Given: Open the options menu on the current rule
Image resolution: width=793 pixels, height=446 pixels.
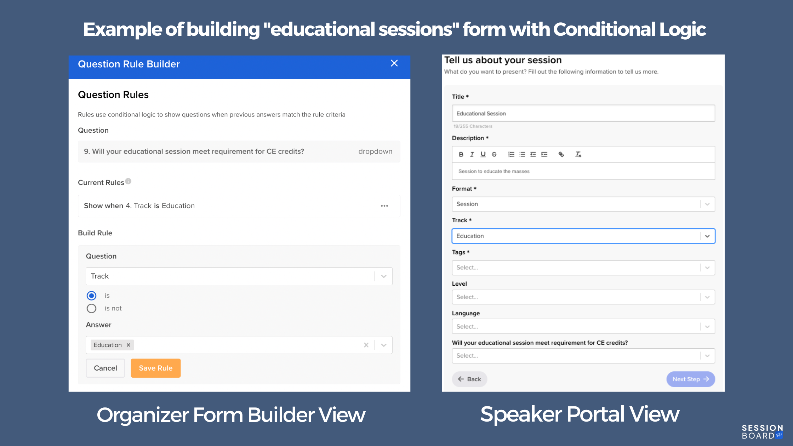Looking at the screenshot, I should (384, 206).
